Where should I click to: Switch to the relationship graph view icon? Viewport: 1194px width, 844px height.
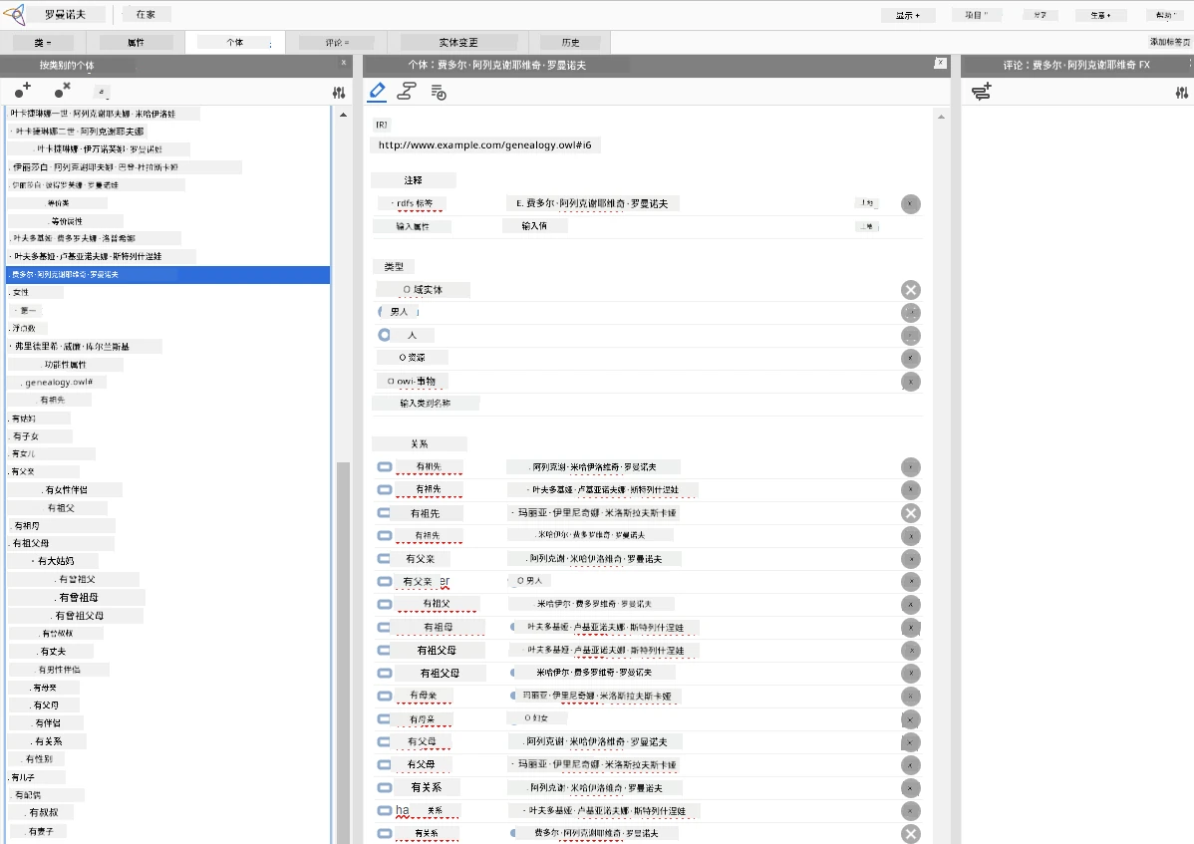(x=407, y=92)
